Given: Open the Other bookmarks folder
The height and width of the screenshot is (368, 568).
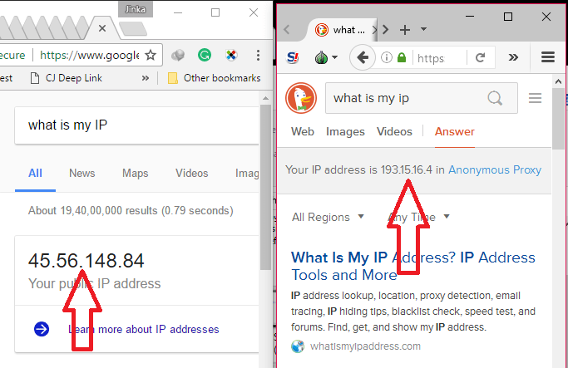Looking at the screenshot, I should (214, 78).
